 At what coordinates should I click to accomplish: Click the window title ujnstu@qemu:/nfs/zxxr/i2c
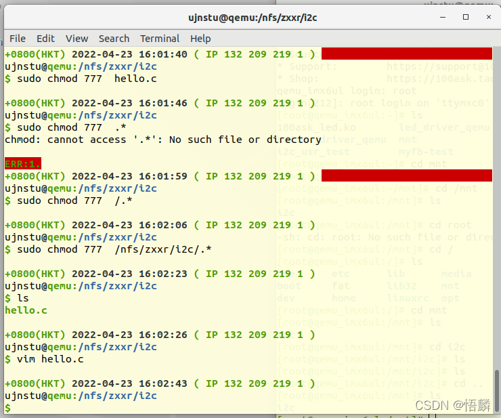[253, 18]
